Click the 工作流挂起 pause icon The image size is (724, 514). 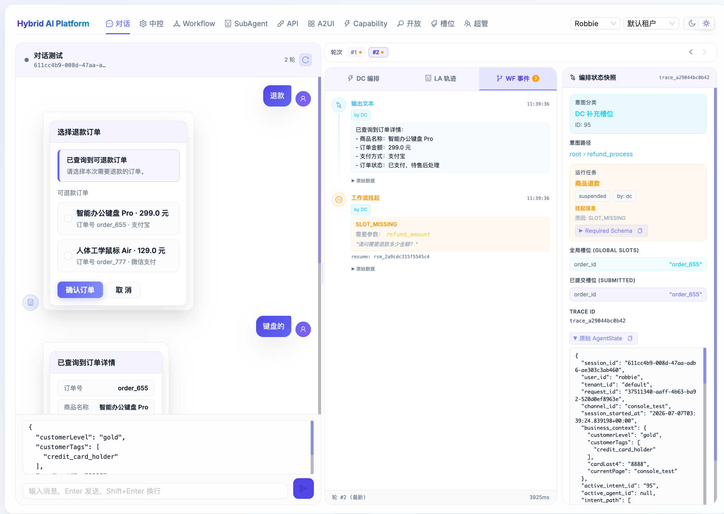(x=339, y=200)
